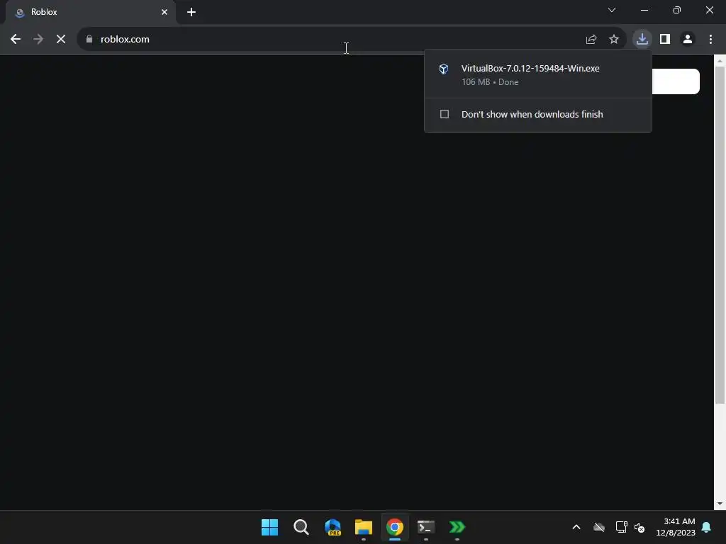Open taskbar Search
This screenshot has height=544, width=726.
click(x=301, y=527)
